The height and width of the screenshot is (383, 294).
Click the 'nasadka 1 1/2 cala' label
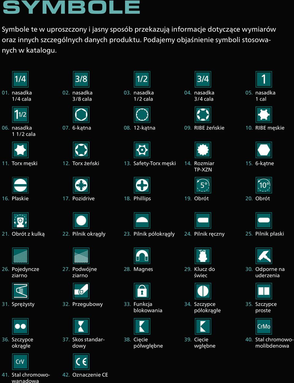coord(24,131)
